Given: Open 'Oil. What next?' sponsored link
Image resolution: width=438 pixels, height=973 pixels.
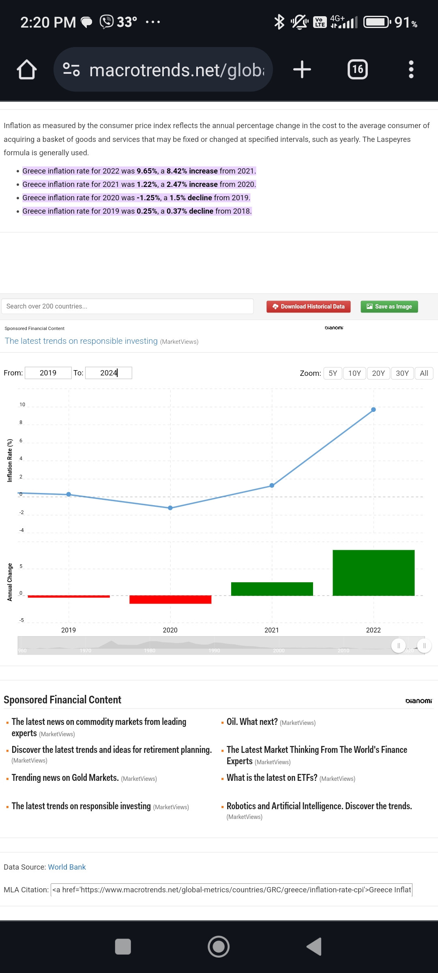Looking at the screenshot, I should (x=252, y=722).
